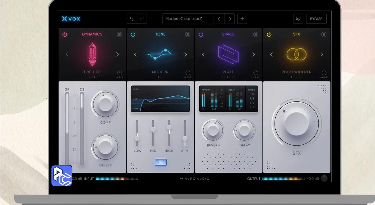The height and width of the screenshot is (205, 375).
Task: Switch to the next preset with the right chevron
Action: click(230, 19)
